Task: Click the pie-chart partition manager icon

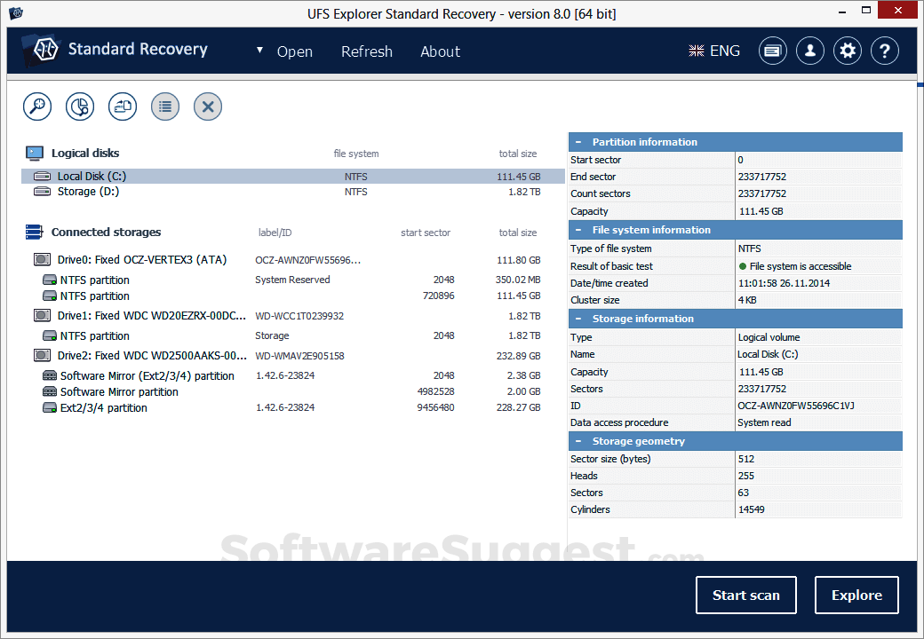Action: [80, 106]
